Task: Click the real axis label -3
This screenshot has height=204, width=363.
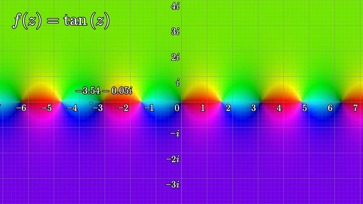Action: click(x=98, y=108)
